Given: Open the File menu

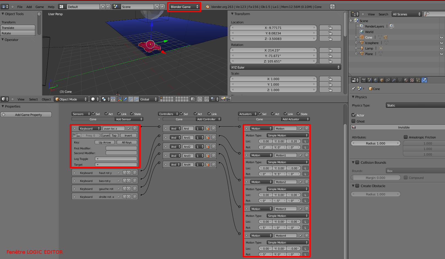Looking at the screenshot, I should pos(20,7).
